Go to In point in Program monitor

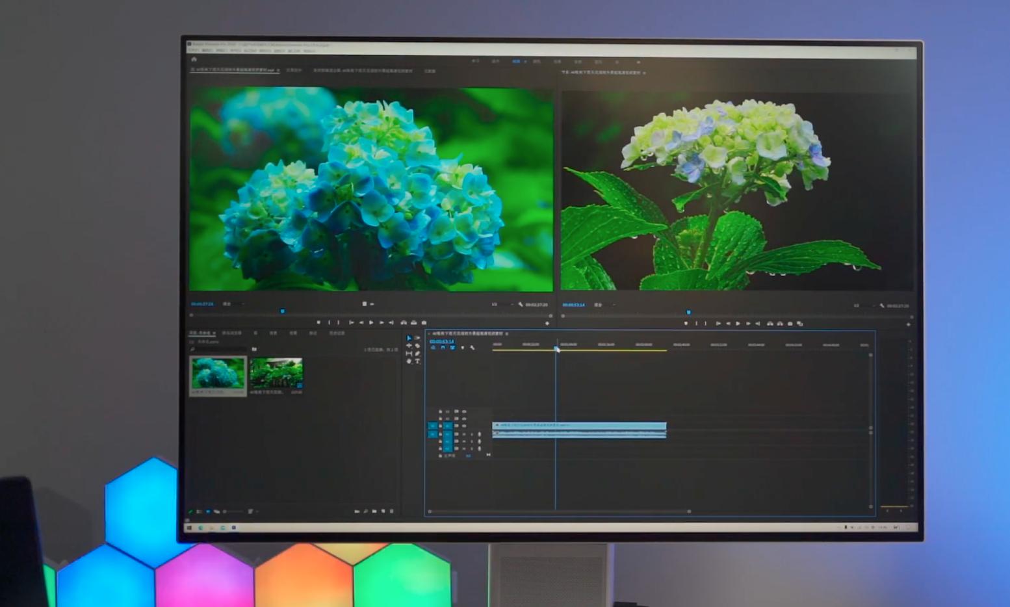(718, 324)
